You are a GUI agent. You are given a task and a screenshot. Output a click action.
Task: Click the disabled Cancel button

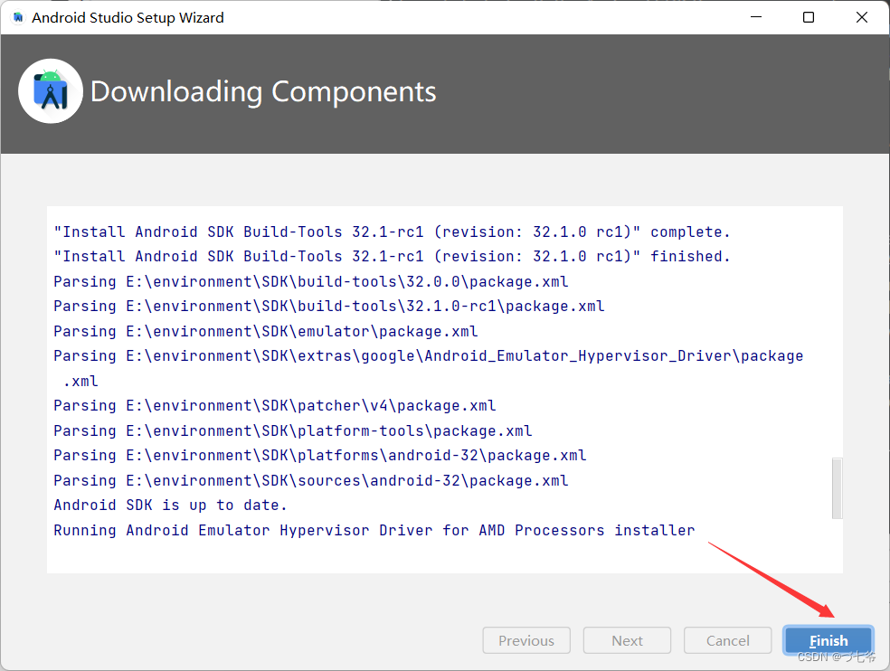tap(728, 640)
